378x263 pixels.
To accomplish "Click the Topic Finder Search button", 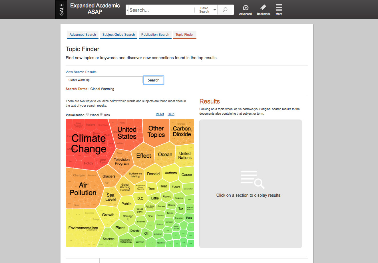I will 154,80.
